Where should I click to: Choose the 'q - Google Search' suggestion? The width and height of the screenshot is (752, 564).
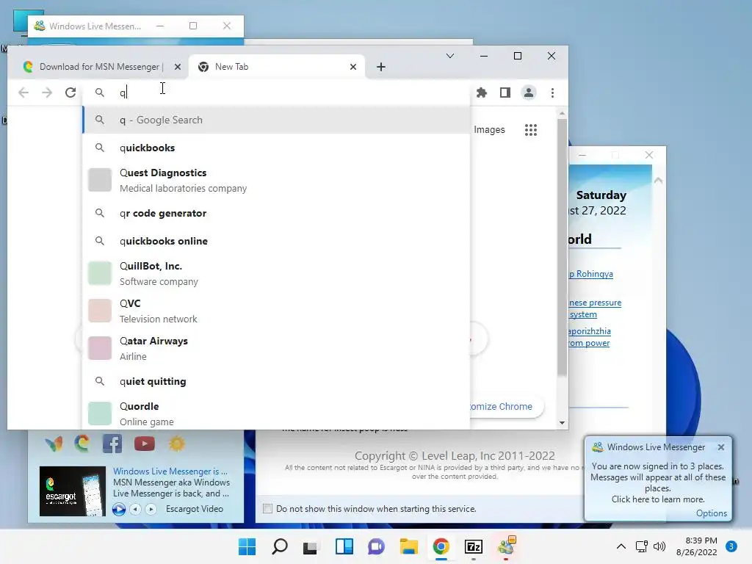276,120
